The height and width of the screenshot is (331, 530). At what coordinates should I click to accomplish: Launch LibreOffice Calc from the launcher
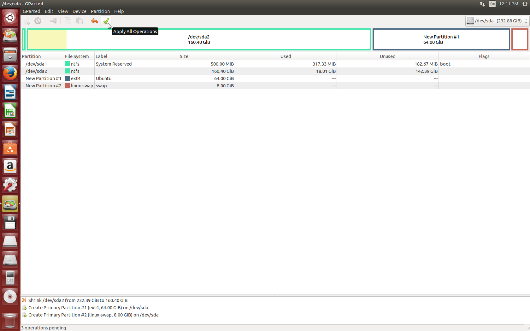(x=10, y=111)
